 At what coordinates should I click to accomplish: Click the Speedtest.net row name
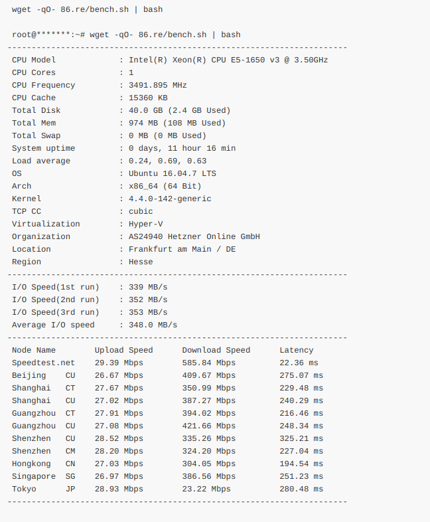pos(43,363)
